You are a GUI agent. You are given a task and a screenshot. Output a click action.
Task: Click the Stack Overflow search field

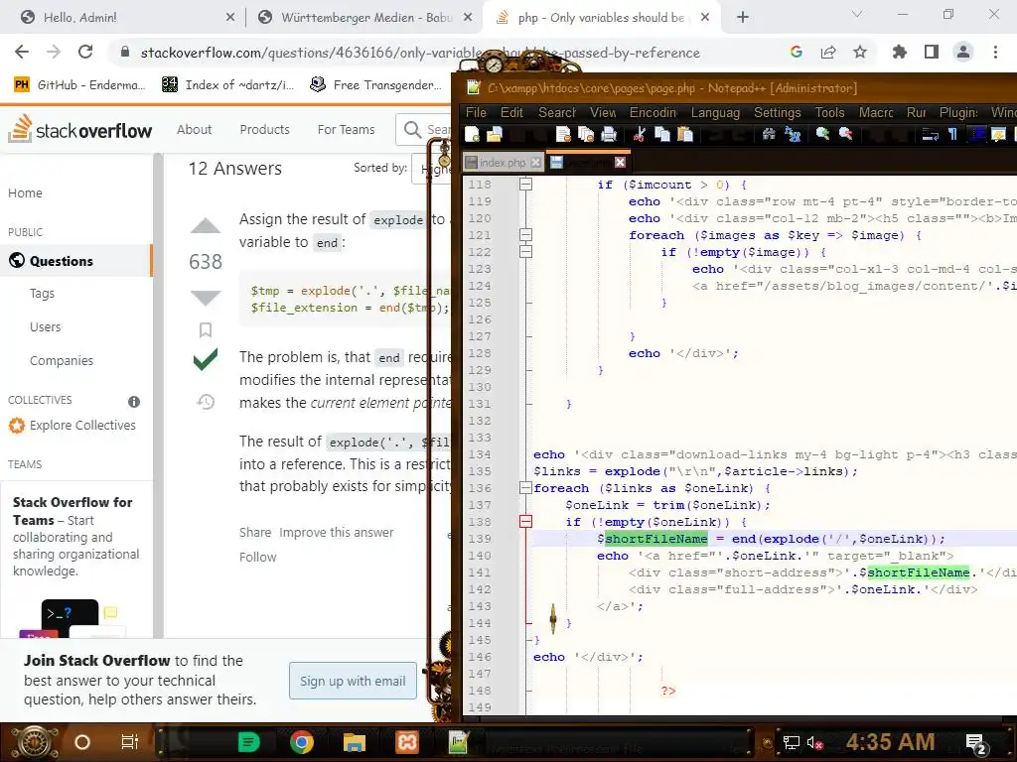423,130
